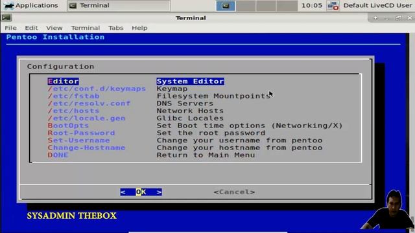415x233 pixels.
Task: Click the 'Filesystem Mountpoints' description
Action: pyautogui.click(x=213, y=96)
